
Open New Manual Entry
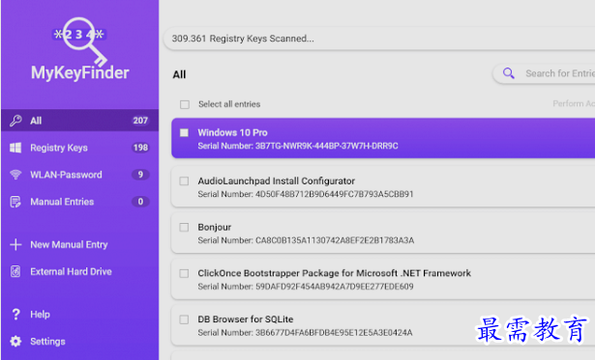tap(80, 244)
